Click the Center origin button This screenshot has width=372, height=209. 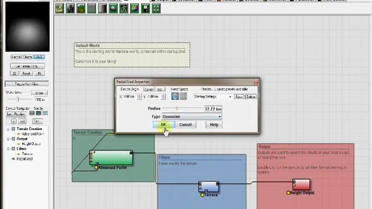pos(149,89)
